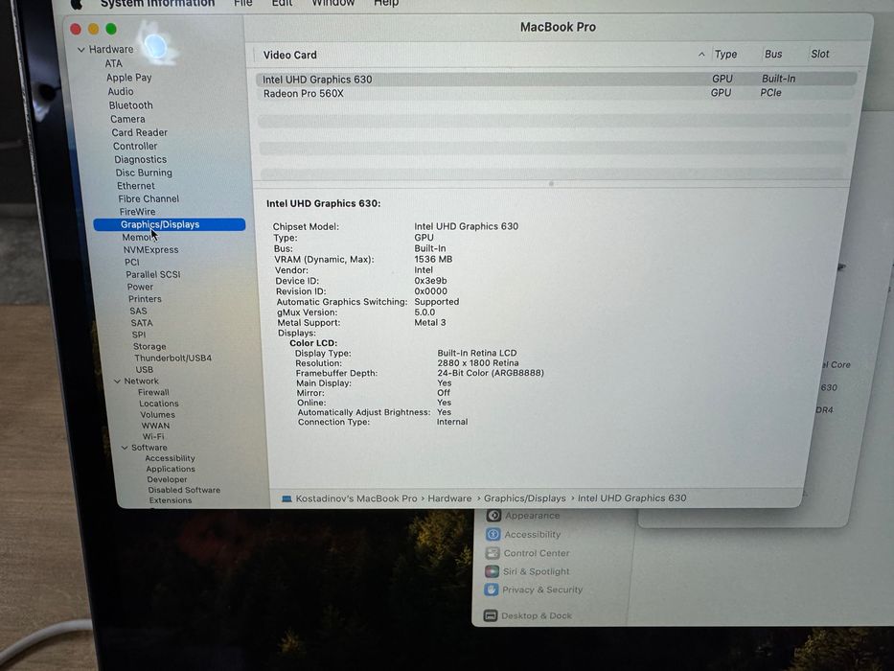Click Kostadinov's MacBook Pro in path bar
Screen dimensions: 894x671
(x=356, y=498)
